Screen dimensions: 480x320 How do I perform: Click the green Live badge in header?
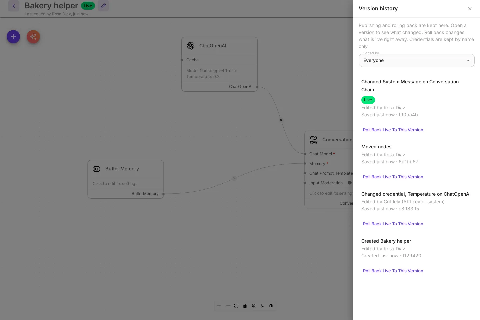coord(88,6)
